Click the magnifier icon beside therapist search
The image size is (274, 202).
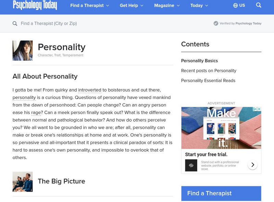click(15, 23)
